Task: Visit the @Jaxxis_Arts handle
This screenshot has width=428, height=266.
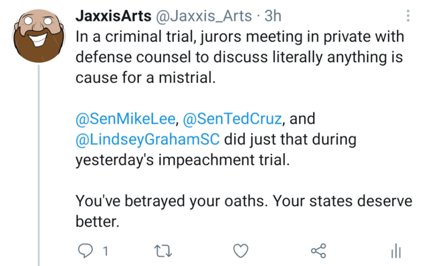Action: (x=204, y=16)
